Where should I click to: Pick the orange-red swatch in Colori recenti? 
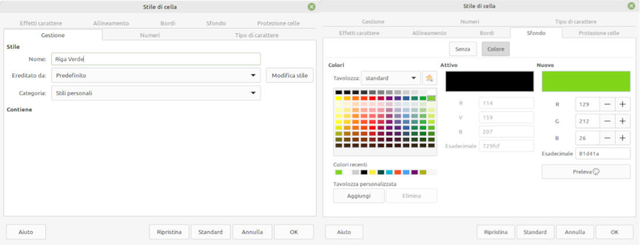398,172
